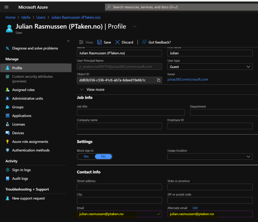Click the Save button label
The width and height of the screenshot is (258, 222).
pos(107,42)
